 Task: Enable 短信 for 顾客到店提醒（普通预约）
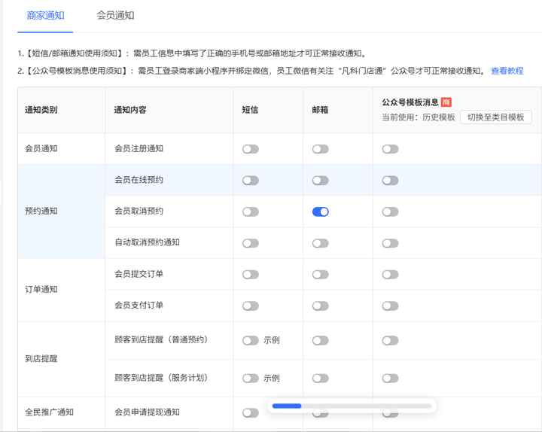click(x=251, y=340)
